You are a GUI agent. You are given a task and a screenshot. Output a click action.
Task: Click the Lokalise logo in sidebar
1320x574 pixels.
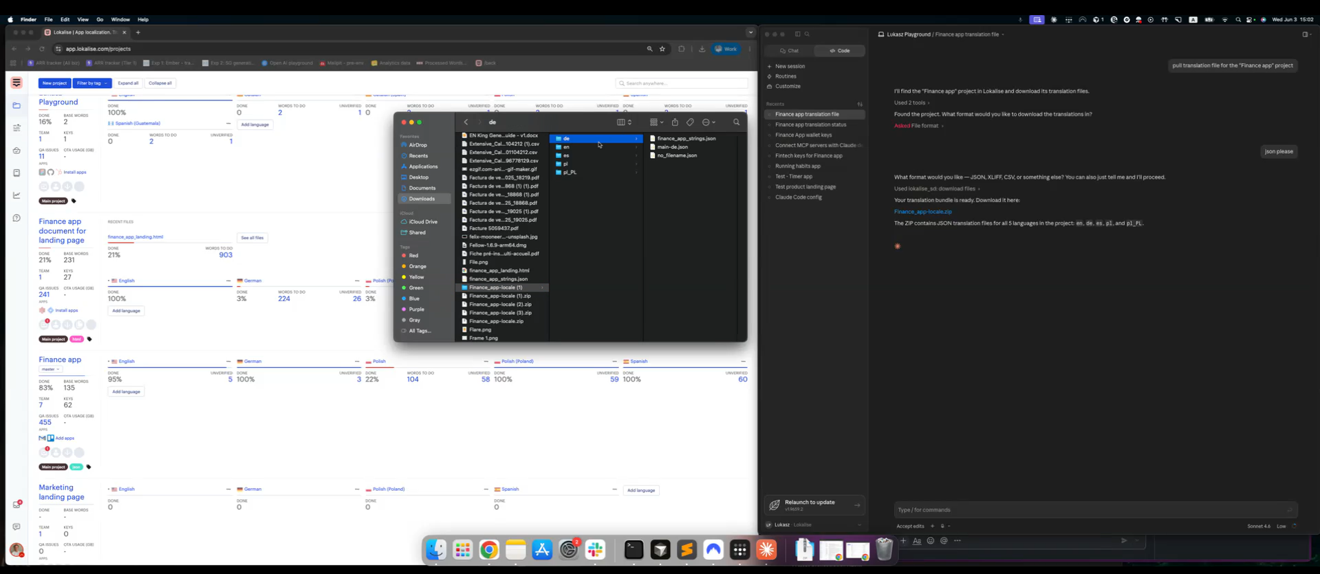click(x=17, y=82)
